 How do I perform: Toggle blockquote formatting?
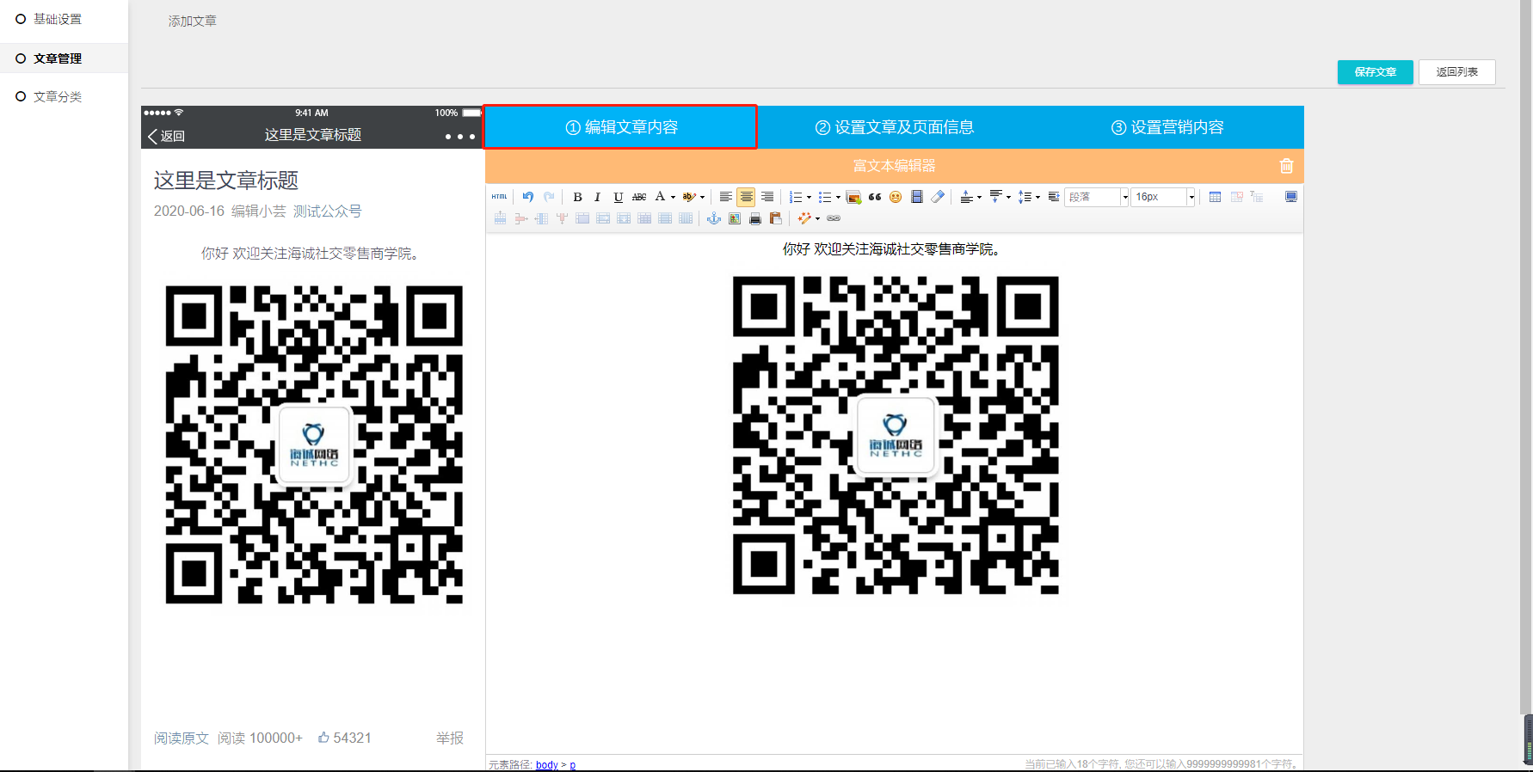875,197
